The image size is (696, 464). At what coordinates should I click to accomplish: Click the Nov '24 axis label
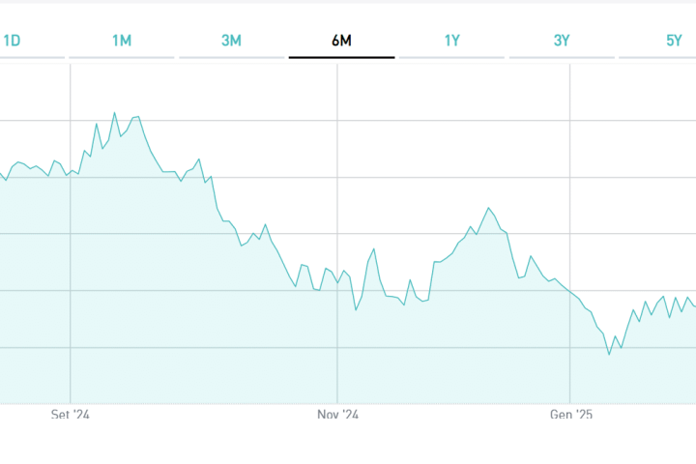click(x=337, y=415)
